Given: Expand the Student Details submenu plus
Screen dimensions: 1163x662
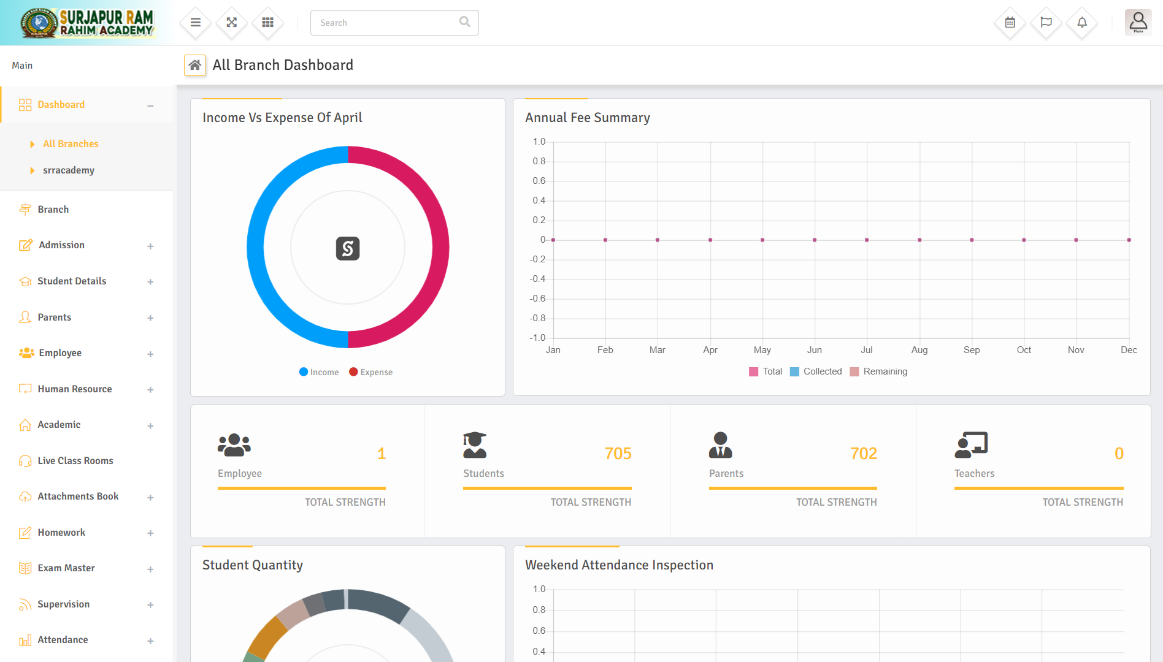Looking at the screenshot, I should [150, 282].
